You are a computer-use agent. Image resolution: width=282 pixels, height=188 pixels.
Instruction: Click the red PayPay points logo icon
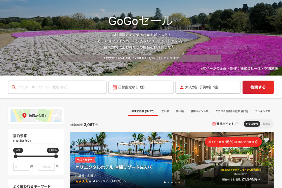point(214,124)
